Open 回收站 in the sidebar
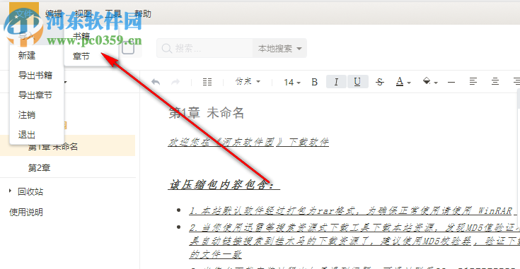The width and height of the screenshot is (520, 269). coord(30,191)
